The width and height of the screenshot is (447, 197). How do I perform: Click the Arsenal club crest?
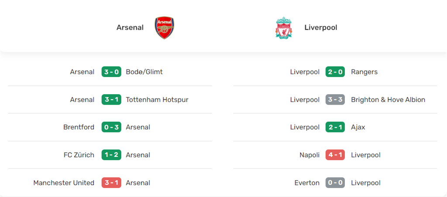[165, 28]
